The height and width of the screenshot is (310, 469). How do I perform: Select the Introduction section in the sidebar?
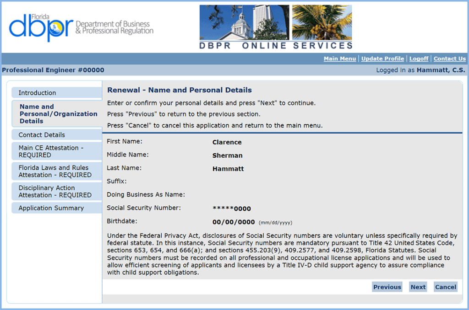coord(56,93)
